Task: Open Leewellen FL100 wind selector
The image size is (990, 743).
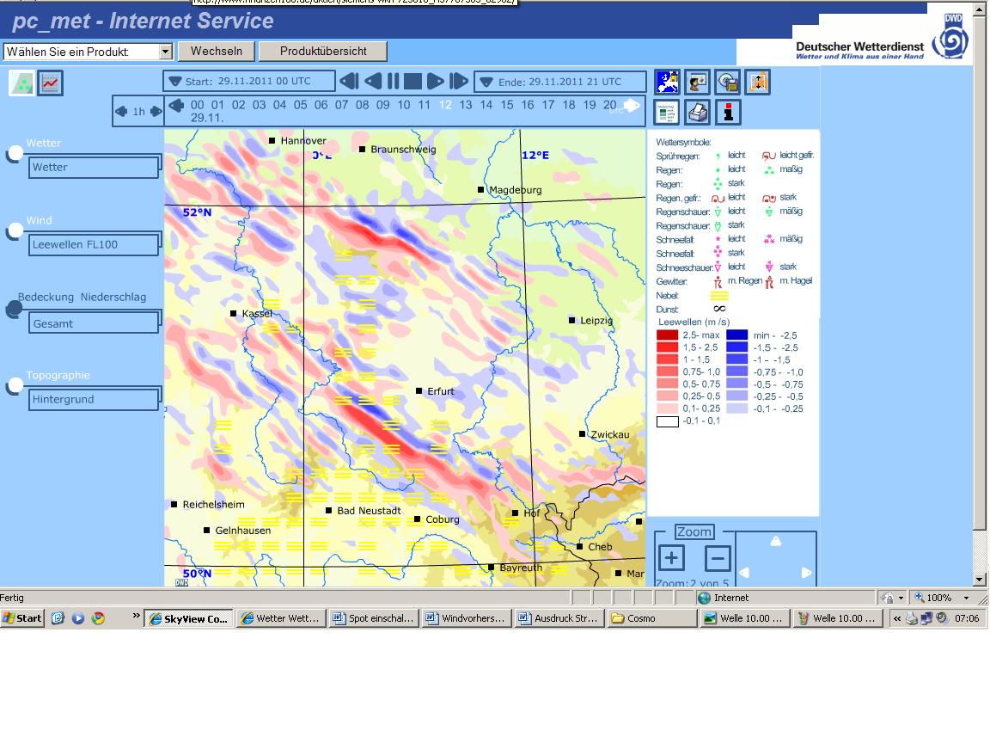Action: pos(95,245)
